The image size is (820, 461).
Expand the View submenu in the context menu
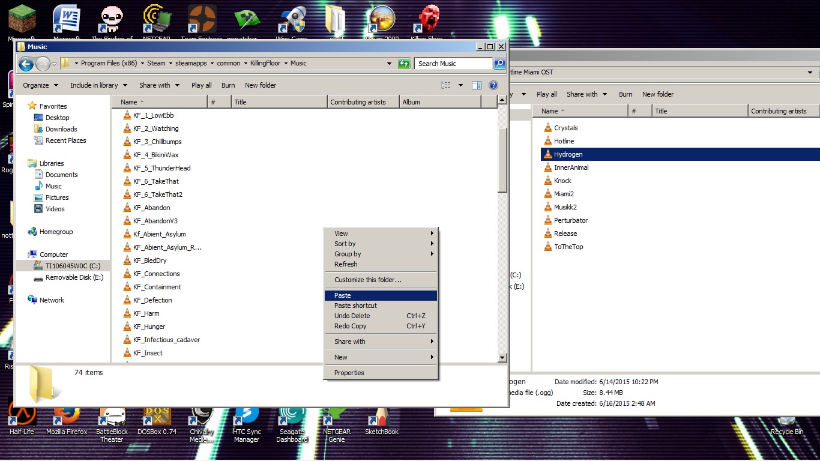tap(381, 234)
